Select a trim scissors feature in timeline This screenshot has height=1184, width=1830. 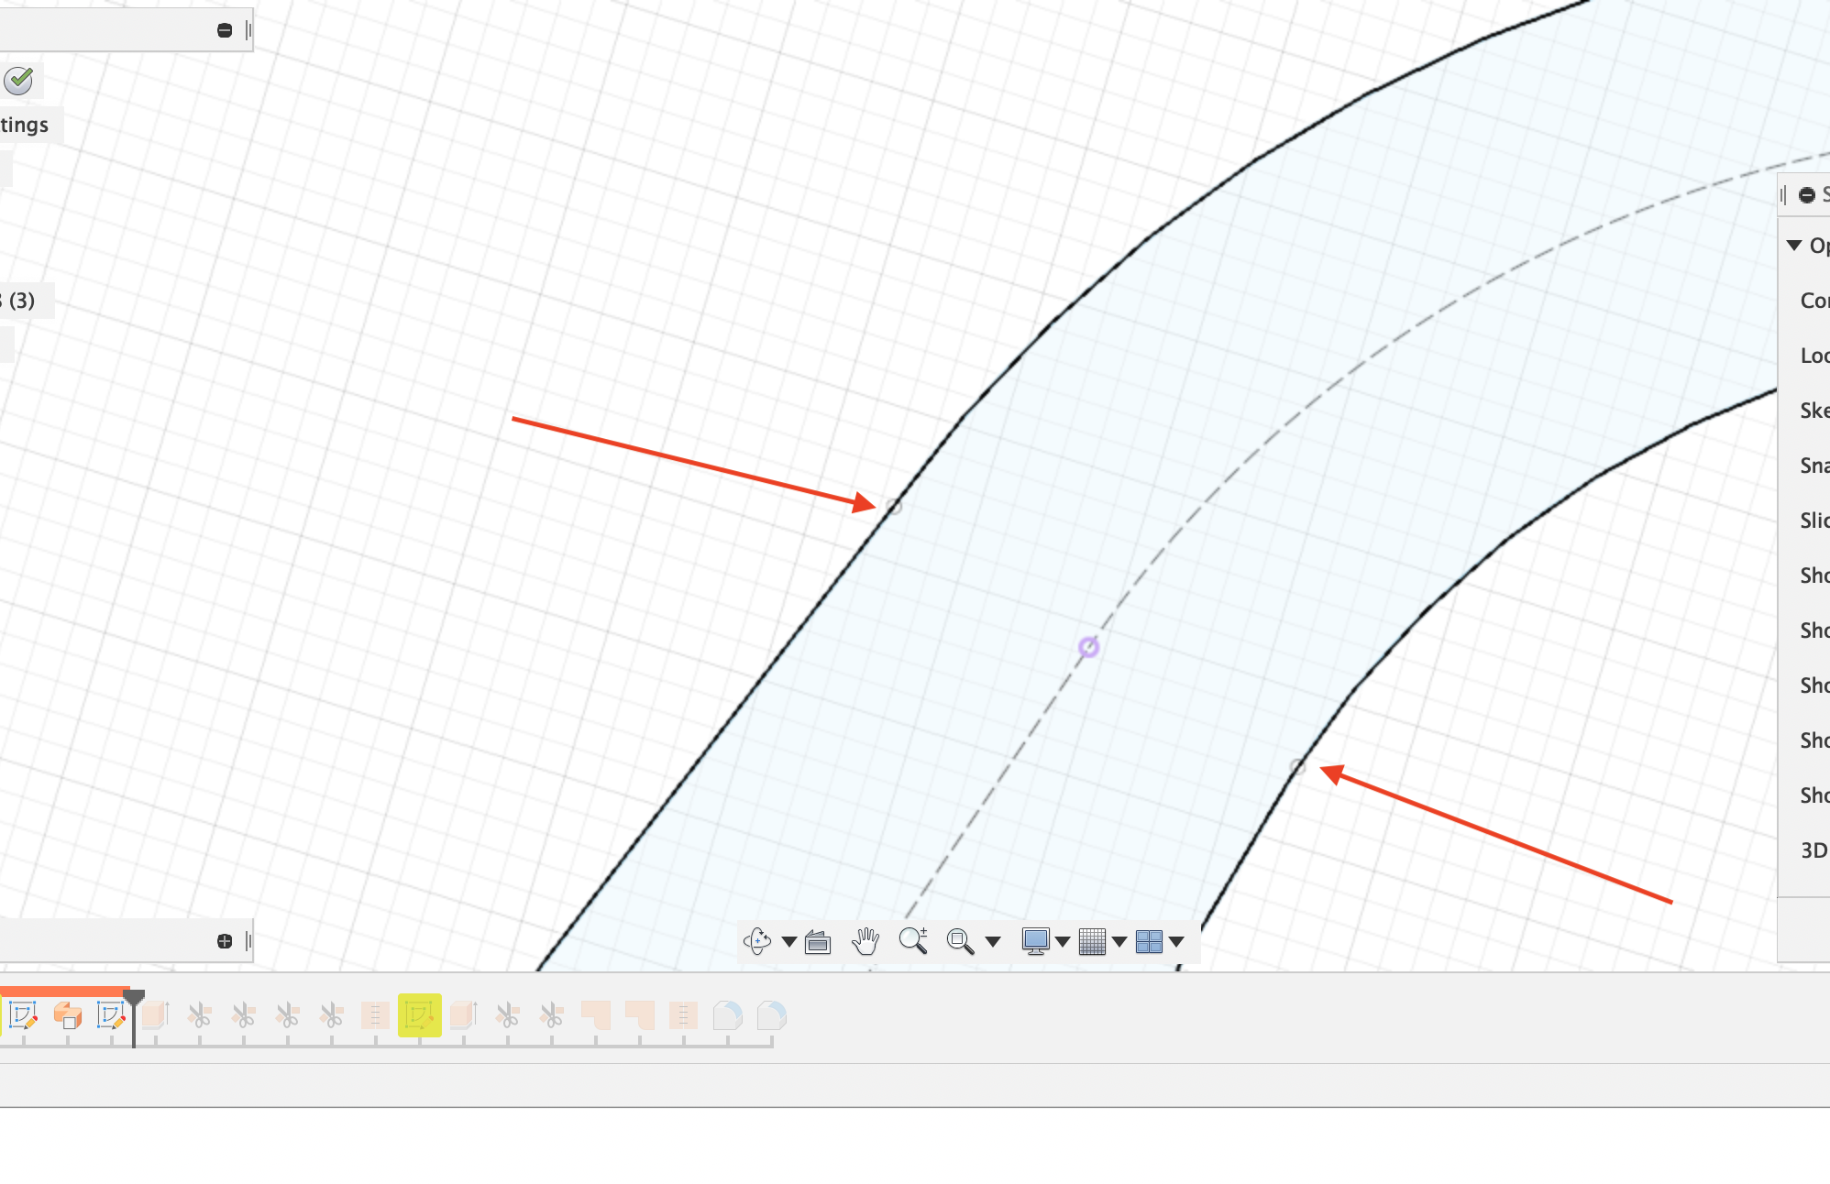click(x=201, y=1014)
